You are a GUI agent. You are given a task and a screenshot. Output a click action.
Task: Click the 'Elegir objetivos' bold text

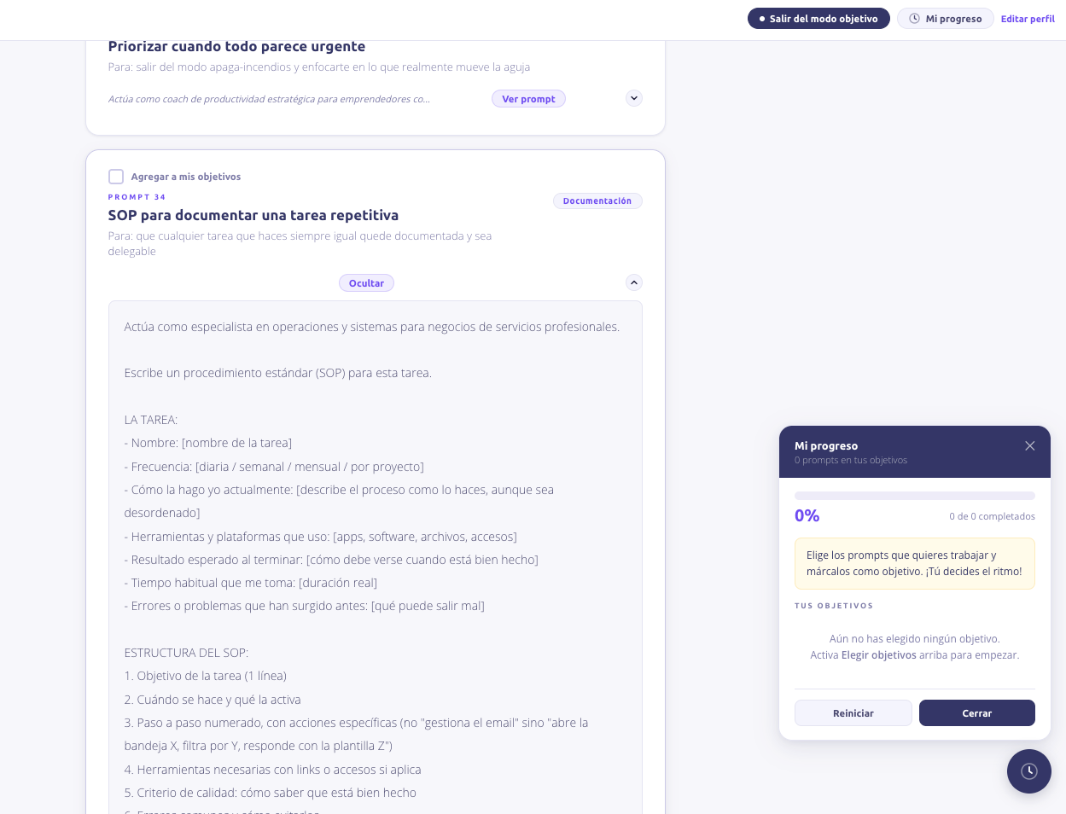coord(878,655)
